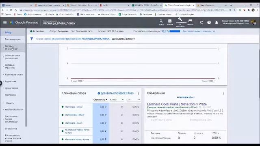Click Chrome profile avatar in toolbar
The image size is (260, 146).
[253, 10]
